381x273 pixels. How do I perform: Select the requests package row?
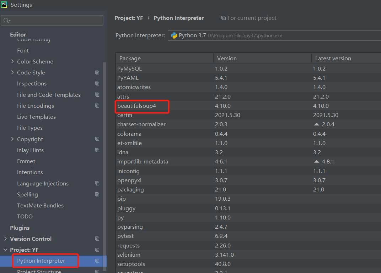point(248,245)
